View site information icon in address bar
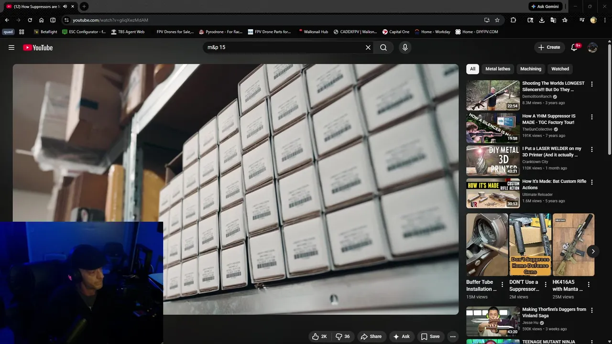The image size is (612, 344). (x=66, y=20)
